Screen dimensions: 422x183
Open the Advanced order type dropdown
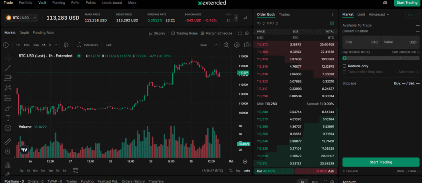(379, 14)
